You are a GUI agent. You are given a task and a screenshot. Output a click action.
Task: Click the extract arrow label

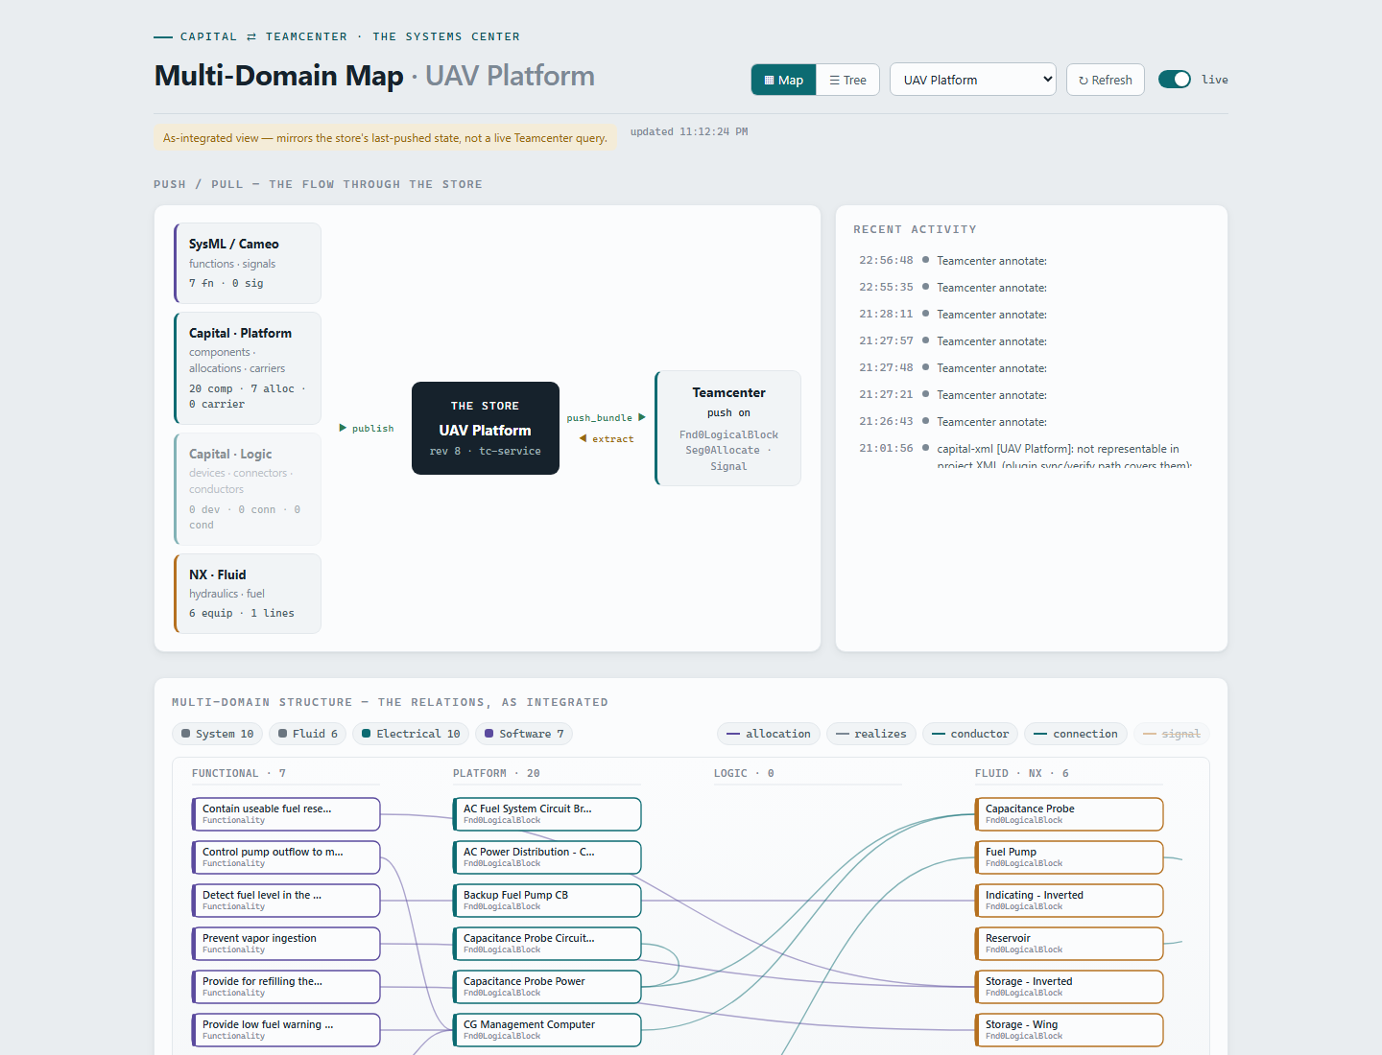[607, 439]
